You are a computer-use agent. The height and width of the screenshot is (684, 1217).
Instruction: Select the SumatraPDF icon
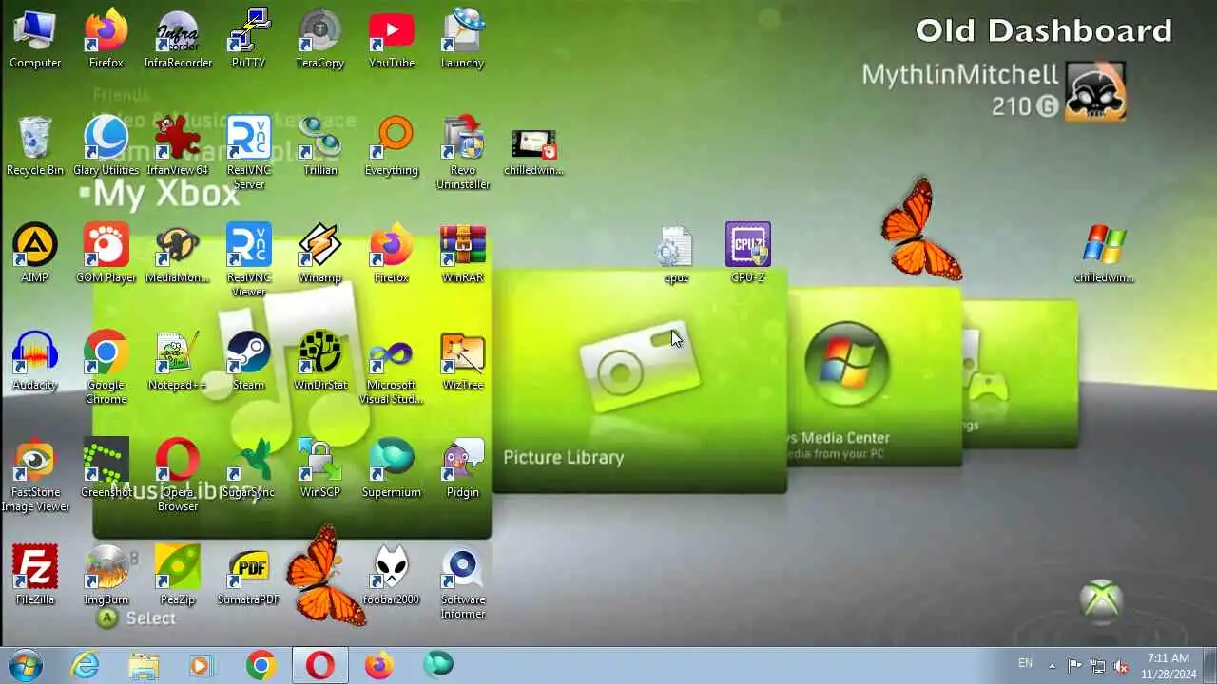point(249,577)
